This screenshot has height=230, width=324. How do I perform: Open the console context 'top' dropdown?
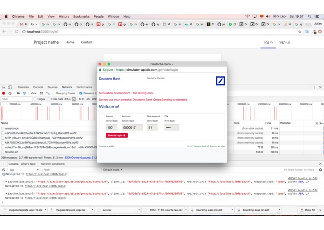click(x=24, y=170)
